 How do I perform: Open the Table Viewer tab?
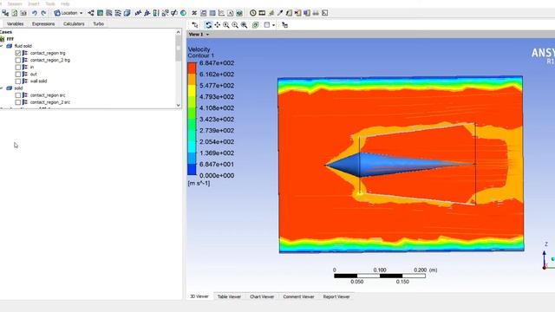point(229,296)
